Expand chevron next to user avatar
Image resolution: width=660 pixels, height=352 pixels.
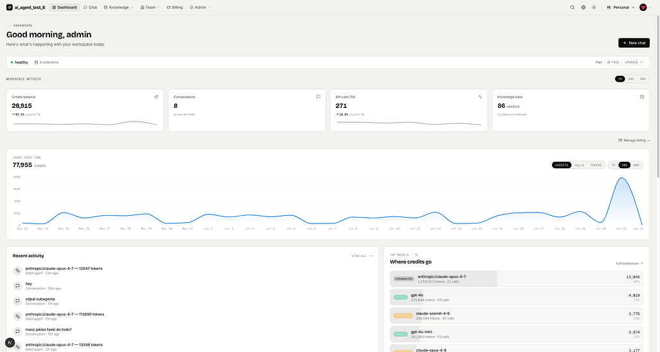click(x=650, y=8)
